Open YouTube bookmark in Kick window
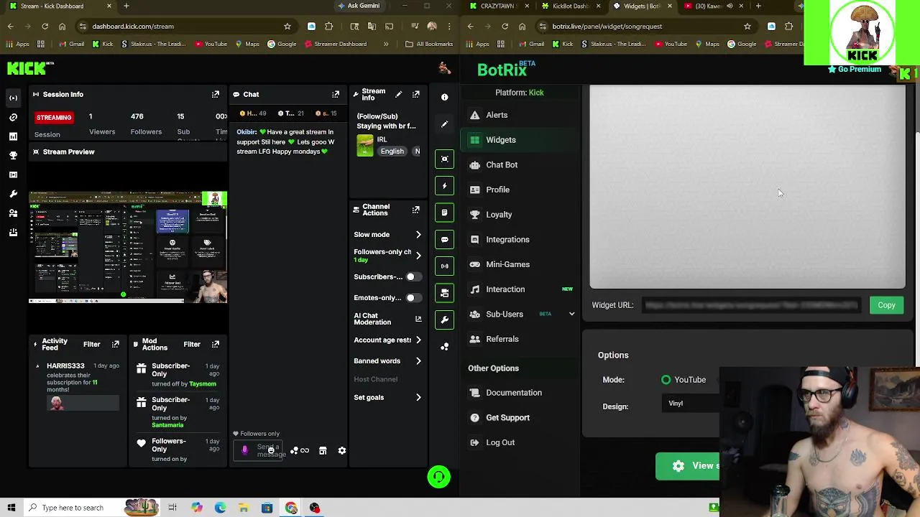 [x=211, y=44]
